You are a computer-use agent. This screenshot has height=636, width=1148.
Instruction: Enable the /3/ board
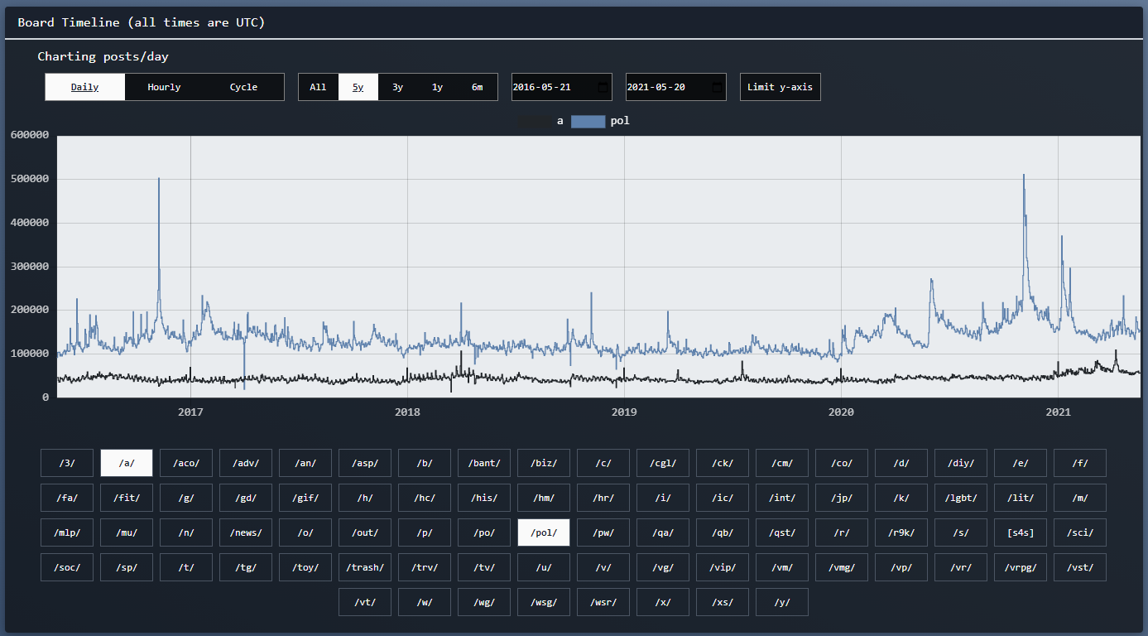(x=67, y=463)
